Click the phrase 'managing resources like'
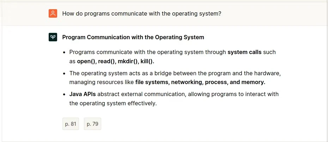 (x=102, y=82)
